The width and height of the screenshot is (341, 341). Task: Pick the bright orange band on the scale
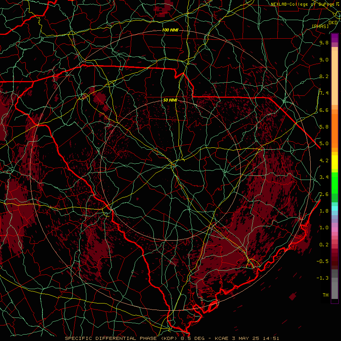tap(335, 130)
